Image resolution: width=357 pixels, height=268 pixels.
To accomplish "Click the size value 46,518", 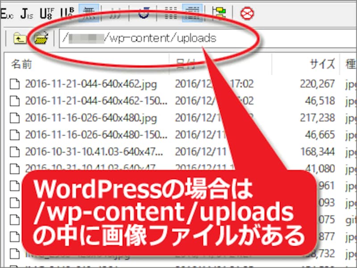I will coord(320,101).
